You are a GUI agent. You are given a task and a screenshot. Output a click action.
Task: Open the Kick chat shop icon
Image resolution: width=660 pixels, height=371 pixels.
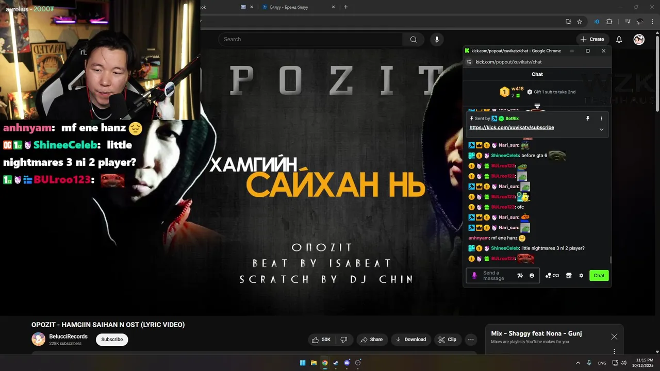[x=569, y=276]
